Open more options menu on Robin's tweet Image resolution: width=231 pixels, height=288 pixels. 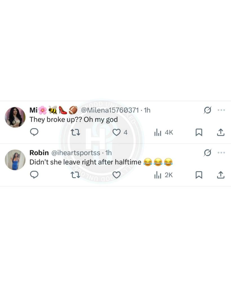tap(221, 153)
